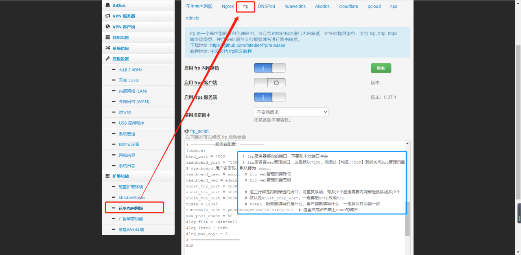This screenshot has height=255, width=521.
Task: Toggle the 启用 frps 服务端 switch
Action: pyautogui.click(x=269, y=97)
